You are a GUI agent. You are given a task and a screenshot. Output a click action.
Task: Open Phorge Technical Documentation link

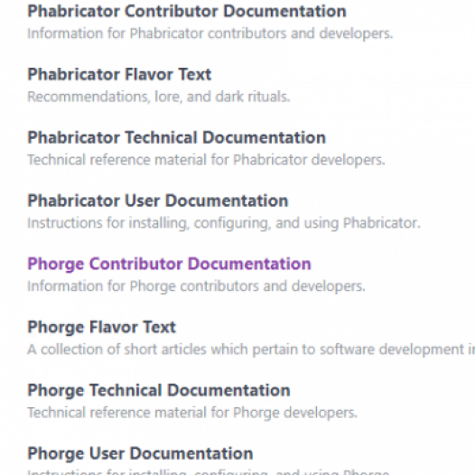click(159, 390)
